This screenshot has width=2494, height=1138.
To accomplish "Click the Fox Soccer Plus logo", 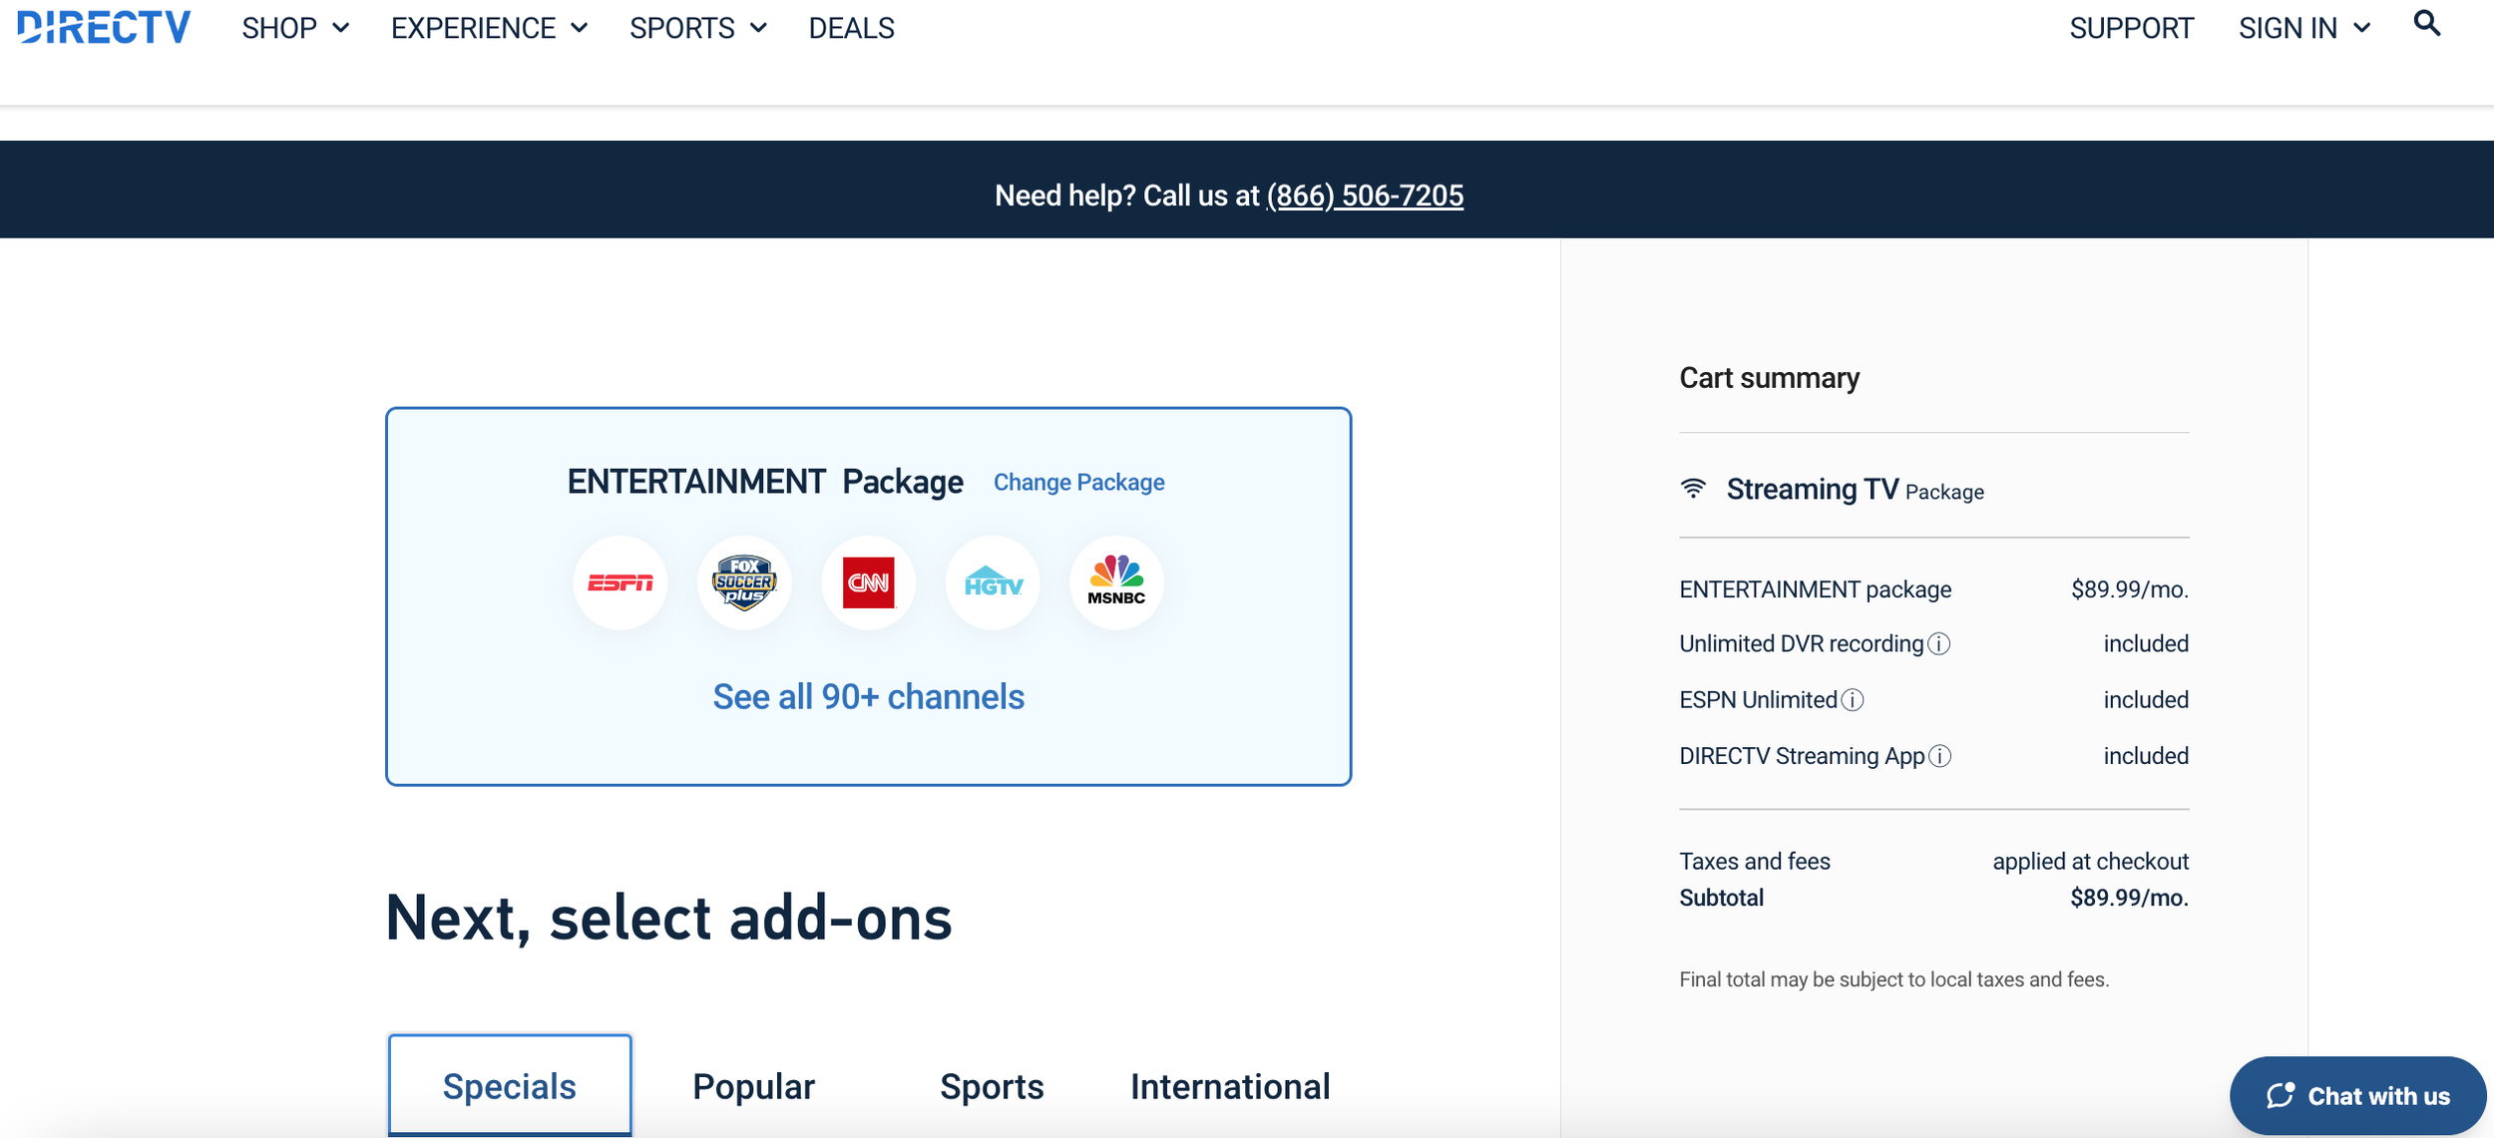I will pyautogui.click(x=744, y=582).
